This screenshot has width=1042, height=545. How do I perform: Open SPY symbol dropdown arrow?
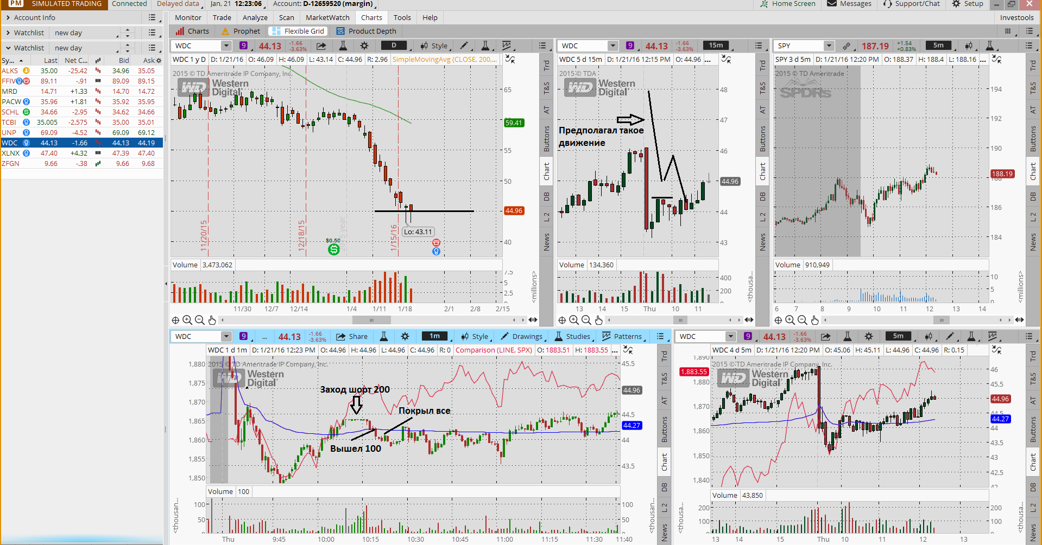(829, 46)
